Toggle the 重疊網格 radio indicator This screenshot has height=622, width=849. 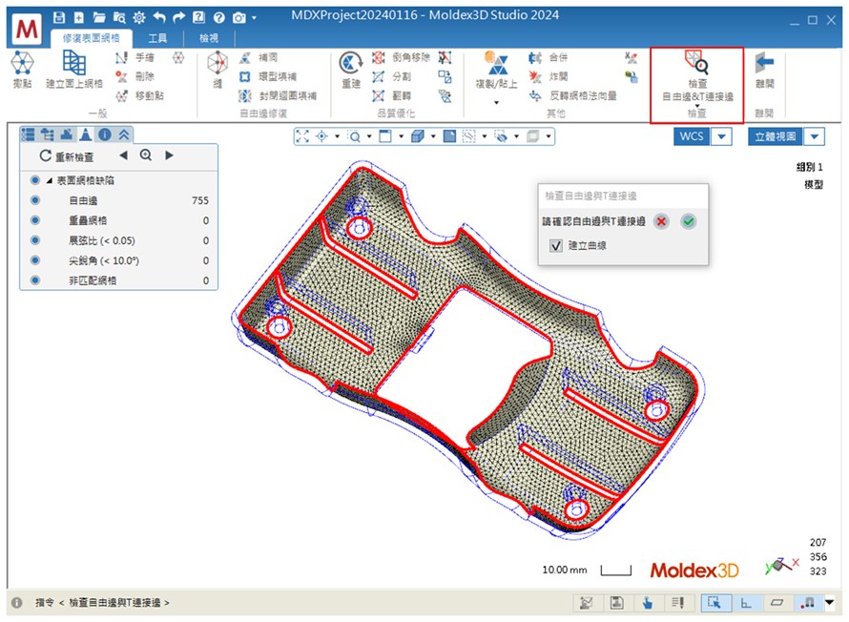tap(35, 220)
